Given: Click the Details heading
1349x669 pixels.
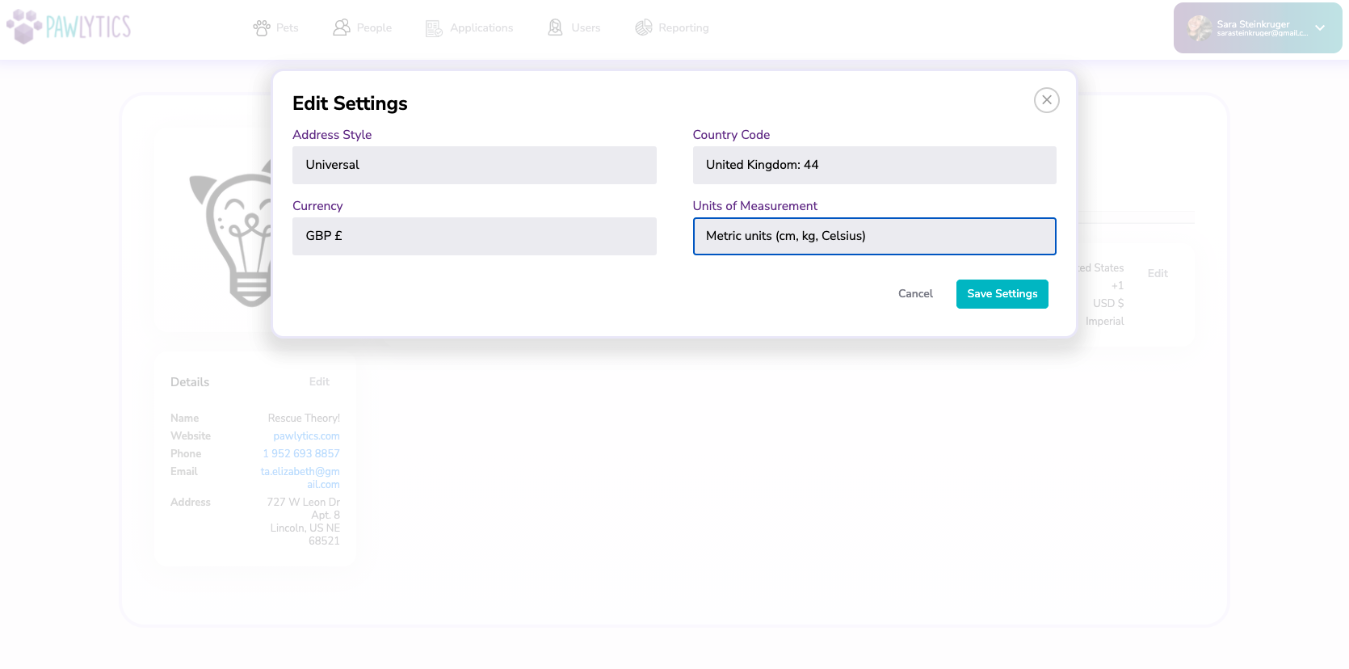Looking at the screenshot, I should tap(190, 382).
